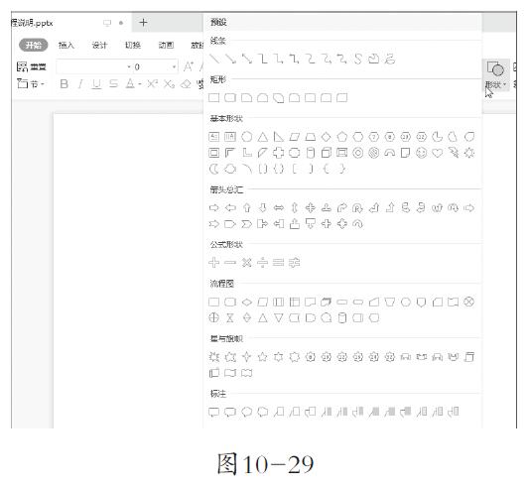The width and height of the screenshot is (529, 488).
Task: Choose the five-point star shape
Action: tap(262, 356)
